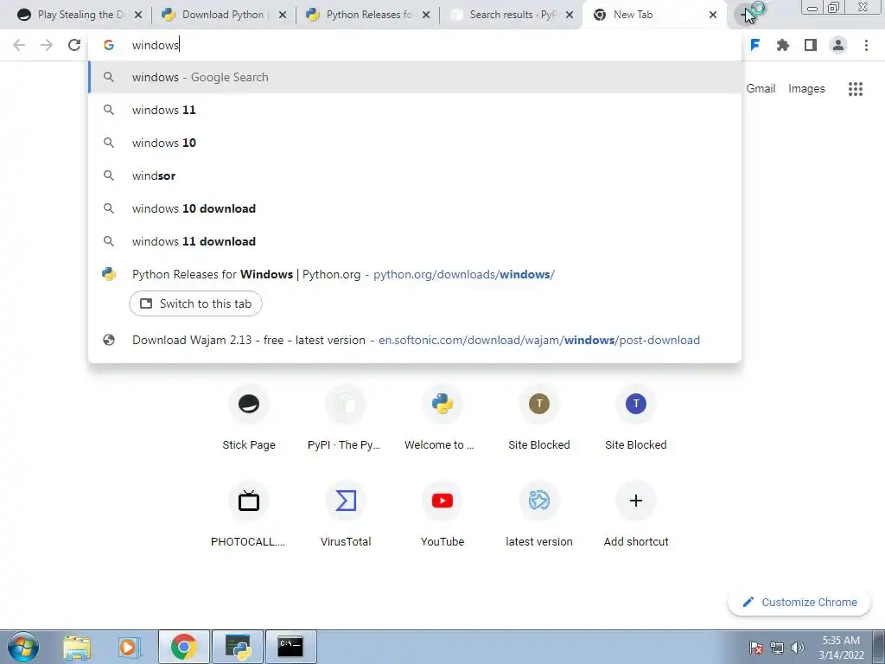Select 'windows - Google Search' suggestion
Viewport: 885px width, 664px height.
click(415, 77)
